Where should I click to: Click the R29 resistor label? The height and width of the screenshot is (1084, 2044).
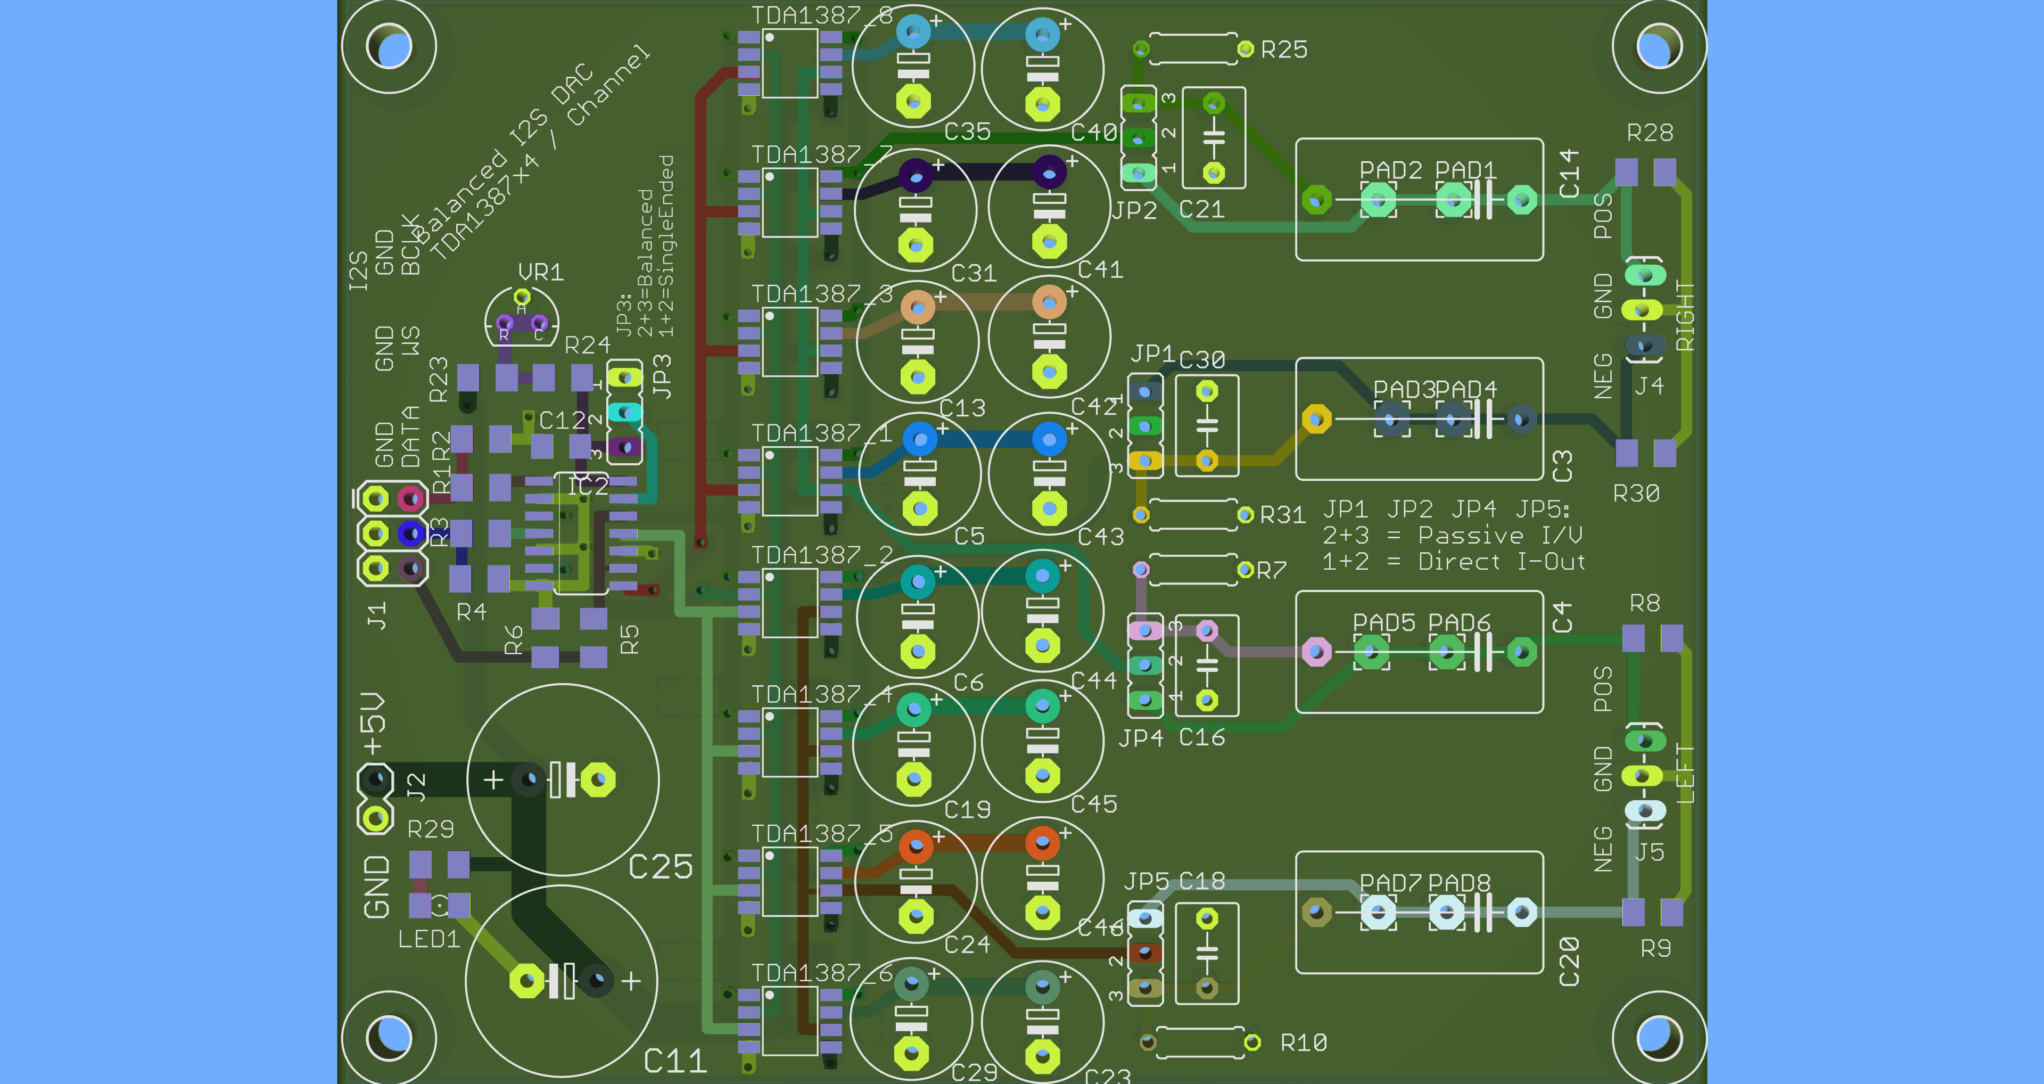[x=430, y=830]
